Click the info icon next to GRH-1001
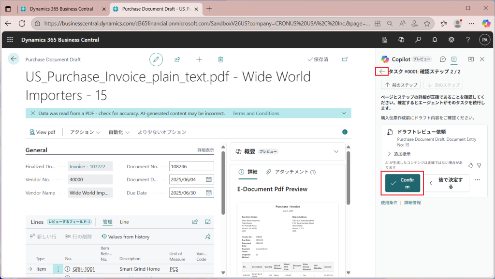This screenshot has height=279, width=495. (67, 269)
